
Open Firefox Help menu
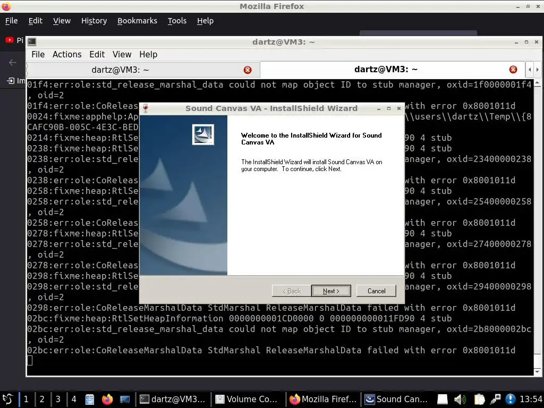coord(205,21)
